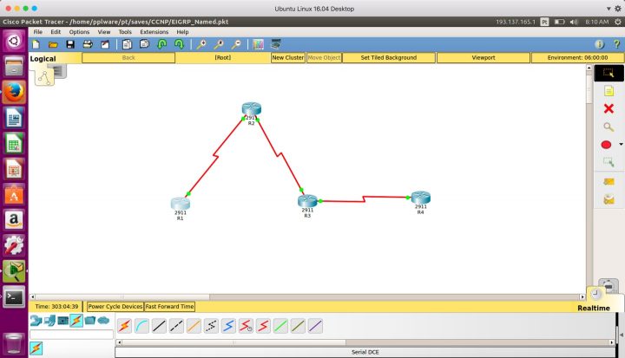The height and width of the screenshot is (358, 625).
Task: Open the [Root] cluster navigation selector
Action: pyautogui.click(x=222, y=58)
